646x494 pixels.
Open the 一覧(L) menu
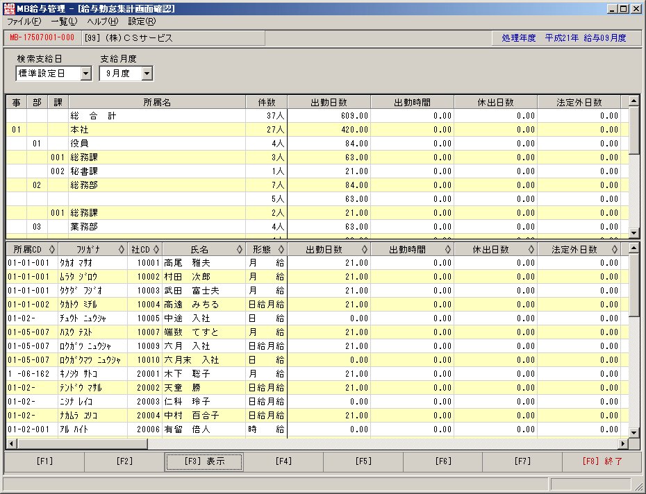pos(65,22)
